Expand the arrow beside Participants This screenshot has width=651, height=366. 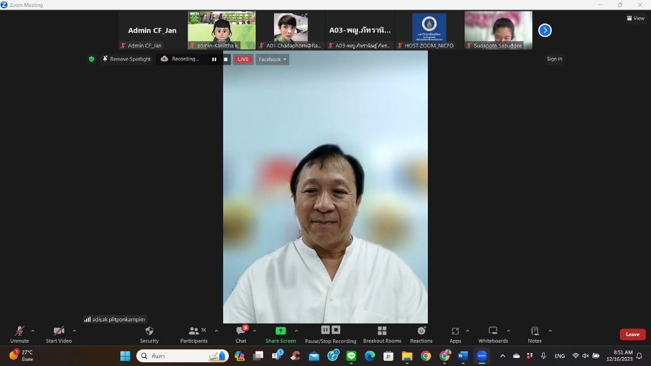point(216,330)
